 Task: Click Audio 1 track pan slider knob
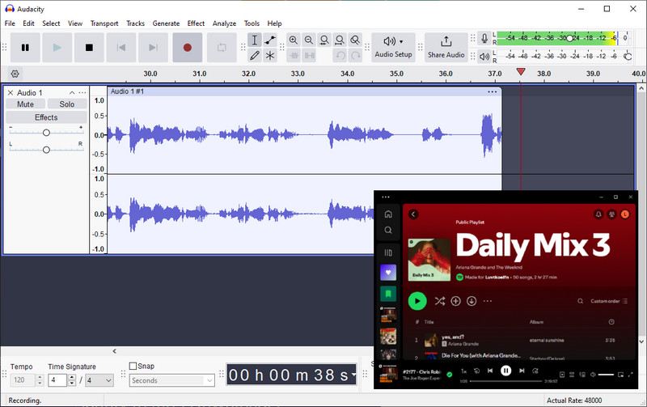pos(46,150)
